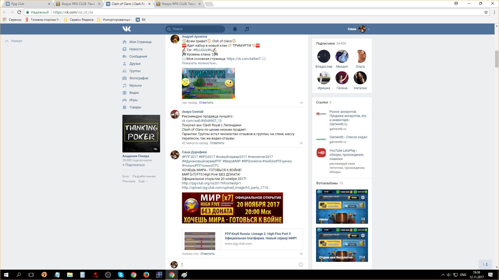
Task: Open the Реклама footer link
Action: click(129, 181)
